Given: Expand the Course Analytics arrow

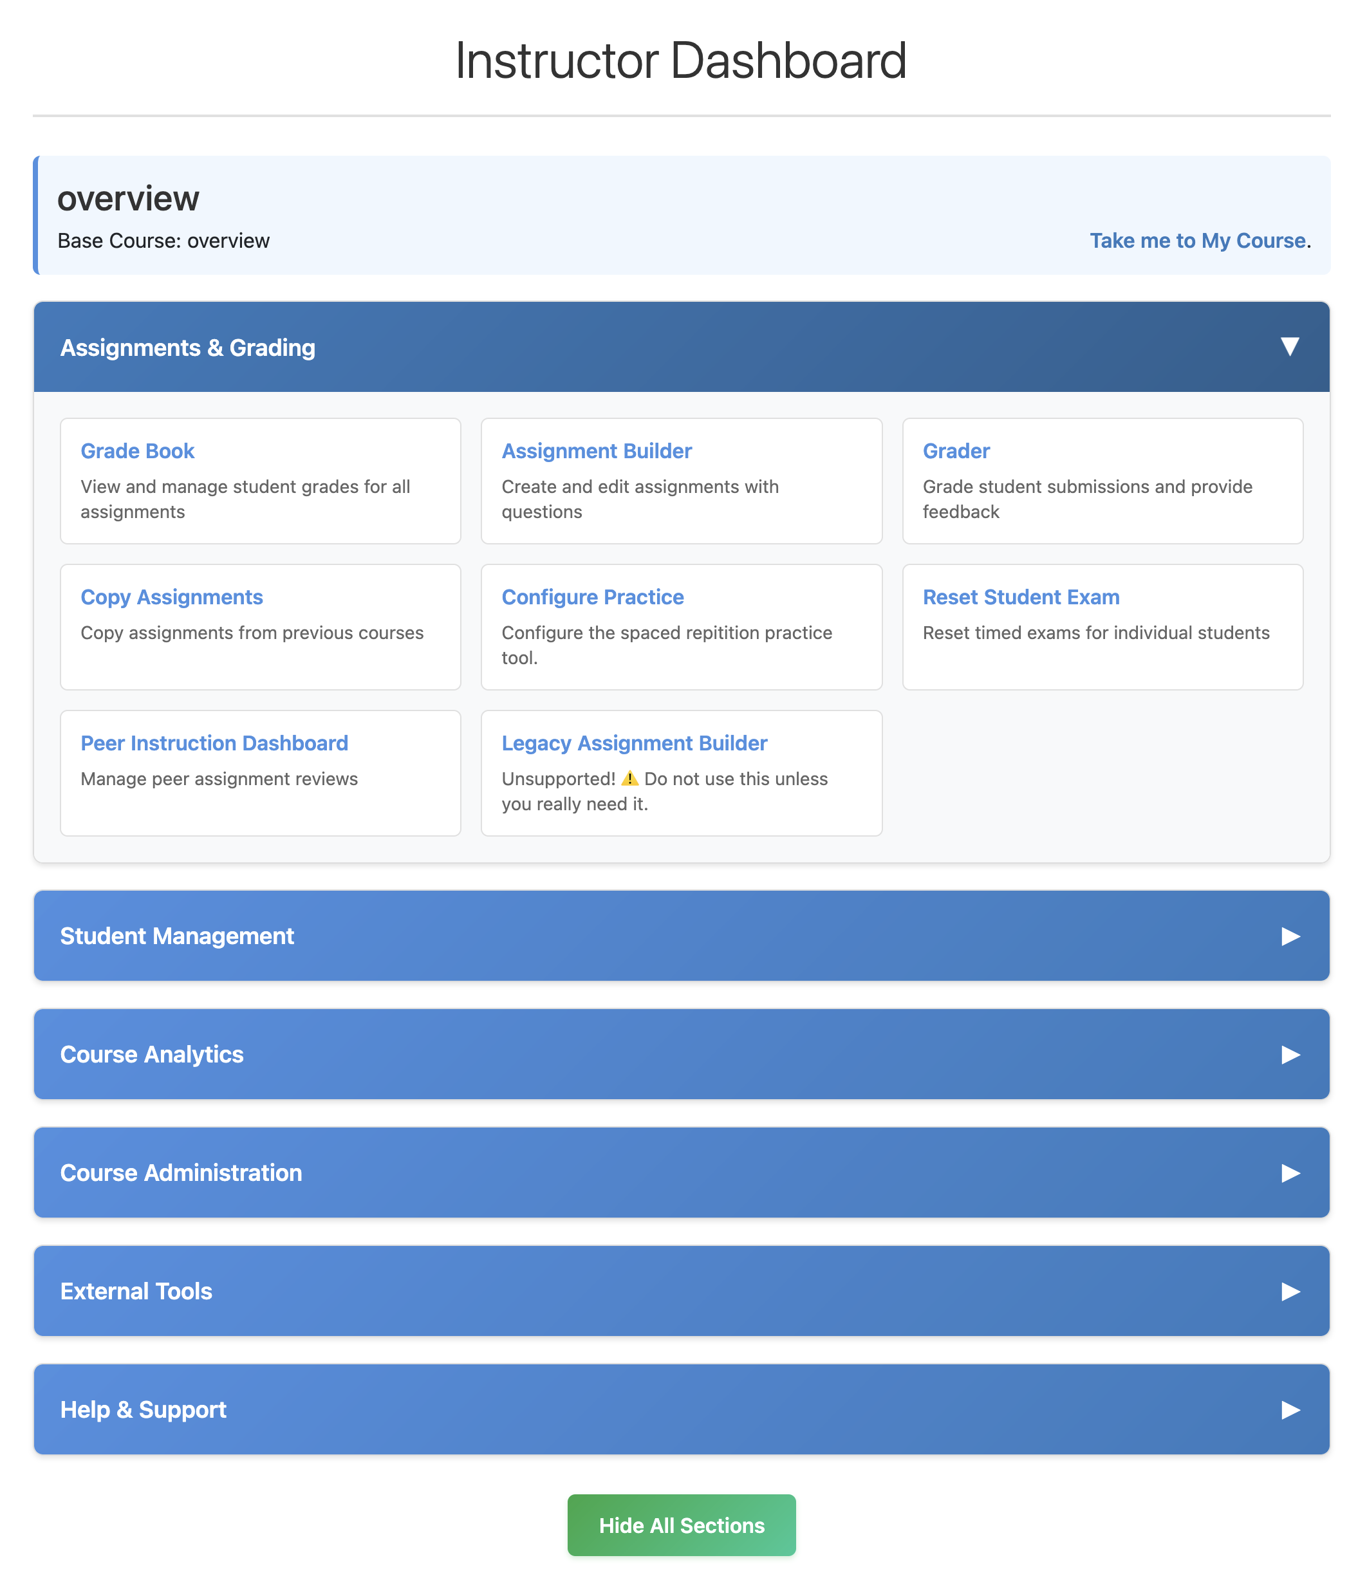Looking at the screenshot, I should point(1290,1055).
